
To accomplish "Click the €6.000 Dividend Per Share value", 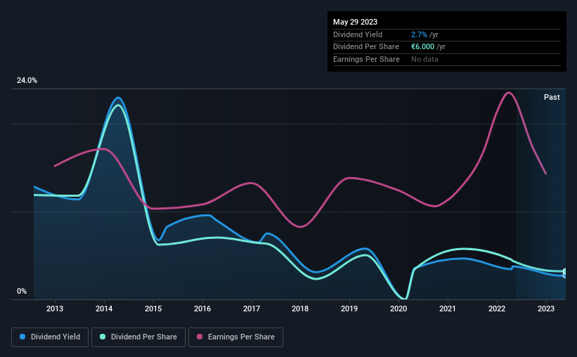I will pyautogui.click(x=423, y=47).
